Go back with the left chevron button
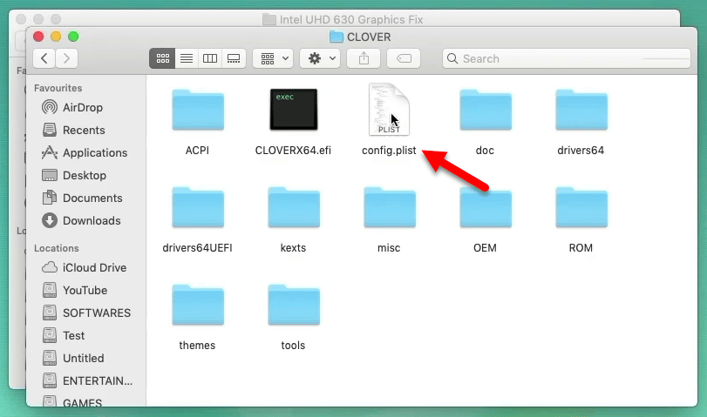707x417 pixels. coord(44,58)
